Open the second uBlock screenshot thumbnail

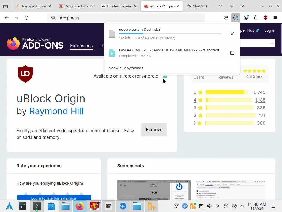click(x=231, y=190)
